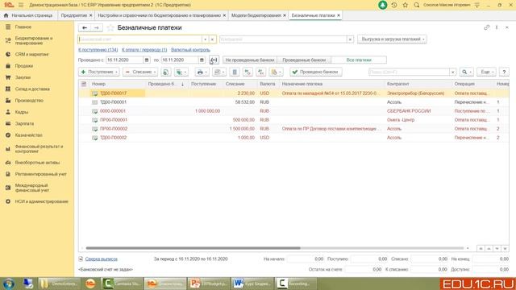The width and height of the screenshot is (516, 290).
Task: Click the document movements list icon
Action: point(235,72)
